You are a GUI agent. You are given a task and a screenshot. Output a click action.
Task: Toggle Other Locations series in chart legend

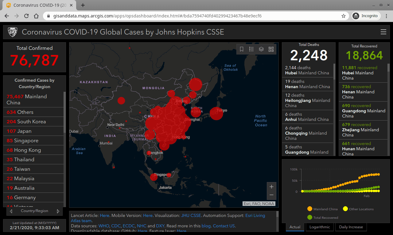click(358, 209)
